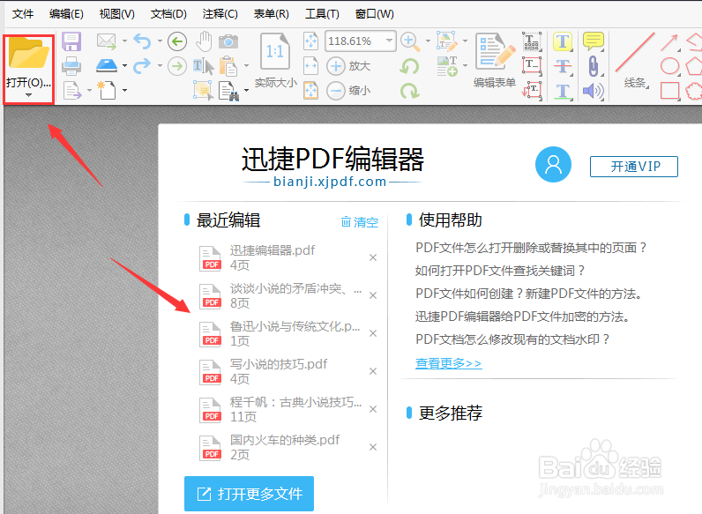Click the scanner icon in the toolbar

[107, 66]
